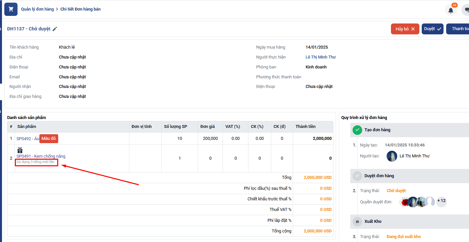469x242 pixels.
Task: Click the shopping cart module icon
Action: [x=11, y=9]
